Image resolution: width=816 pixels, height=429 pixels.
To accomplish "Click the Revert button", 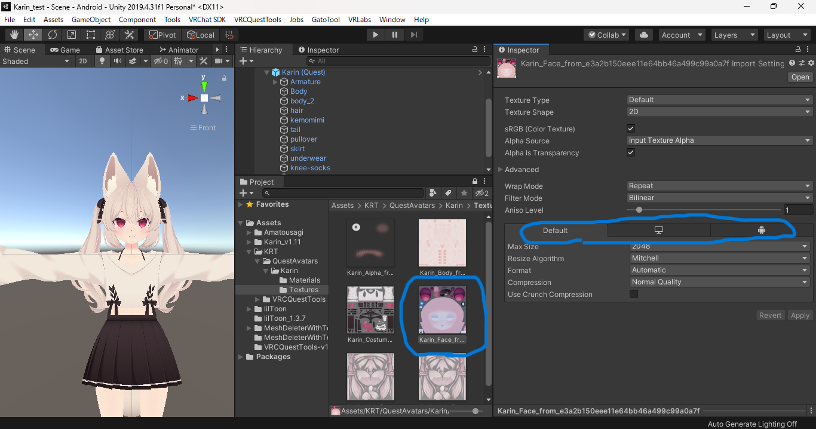I will 770,315.
